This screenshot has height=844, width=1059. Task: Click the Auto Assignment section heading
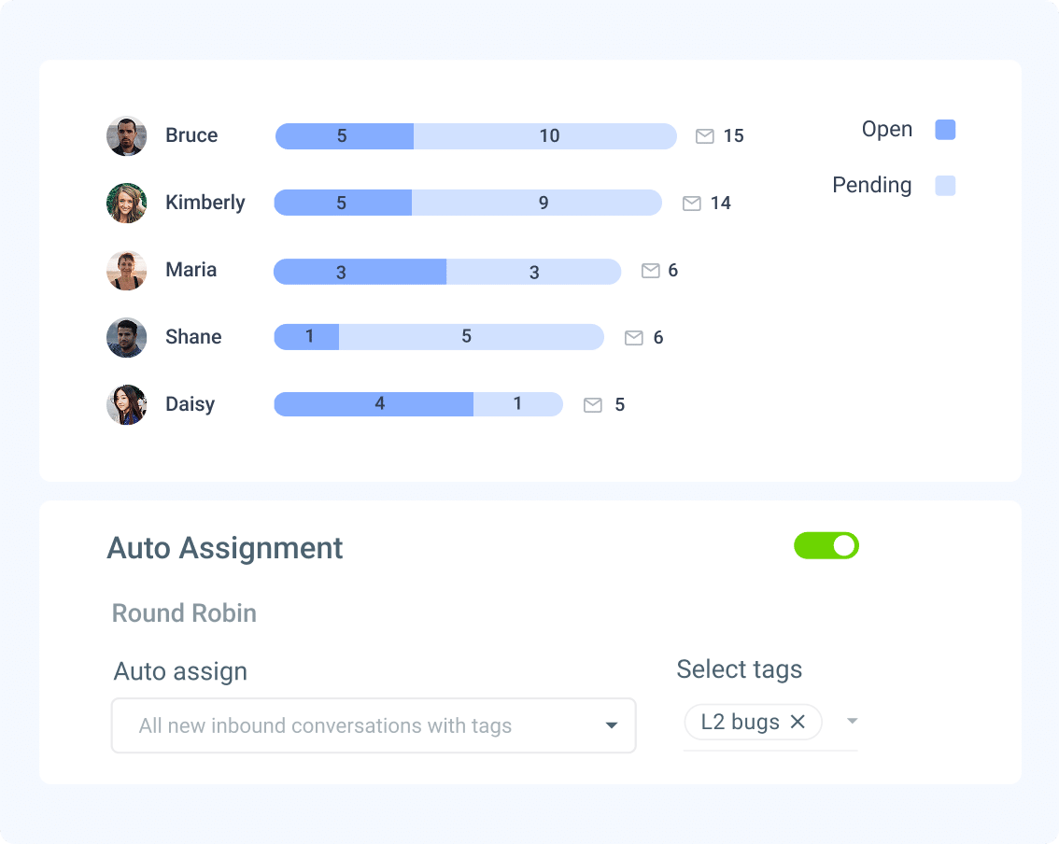click(225, 548)
